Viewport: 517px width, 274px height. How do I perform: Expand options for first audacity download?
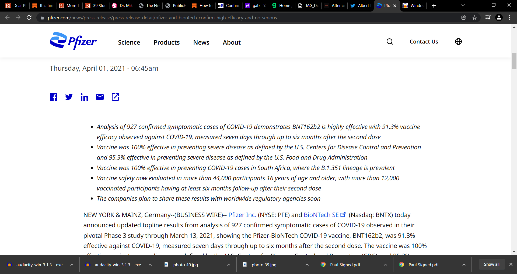[x=72, y=265]
